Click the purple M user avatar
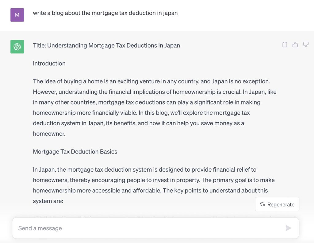The height and width of the screenshot is (243, 314). (x=17, y=15)
